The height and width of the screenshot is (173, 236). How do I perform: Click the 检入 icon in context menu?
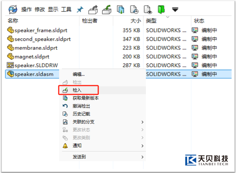pyautogui.click(x=65, y=90)
